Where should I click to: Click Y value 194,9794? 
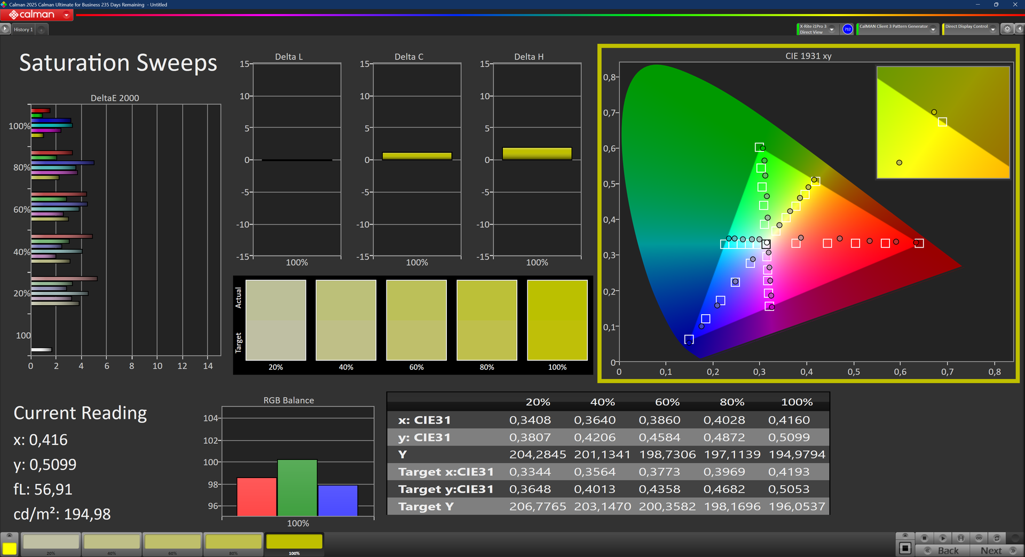click(x=797, y=455)
